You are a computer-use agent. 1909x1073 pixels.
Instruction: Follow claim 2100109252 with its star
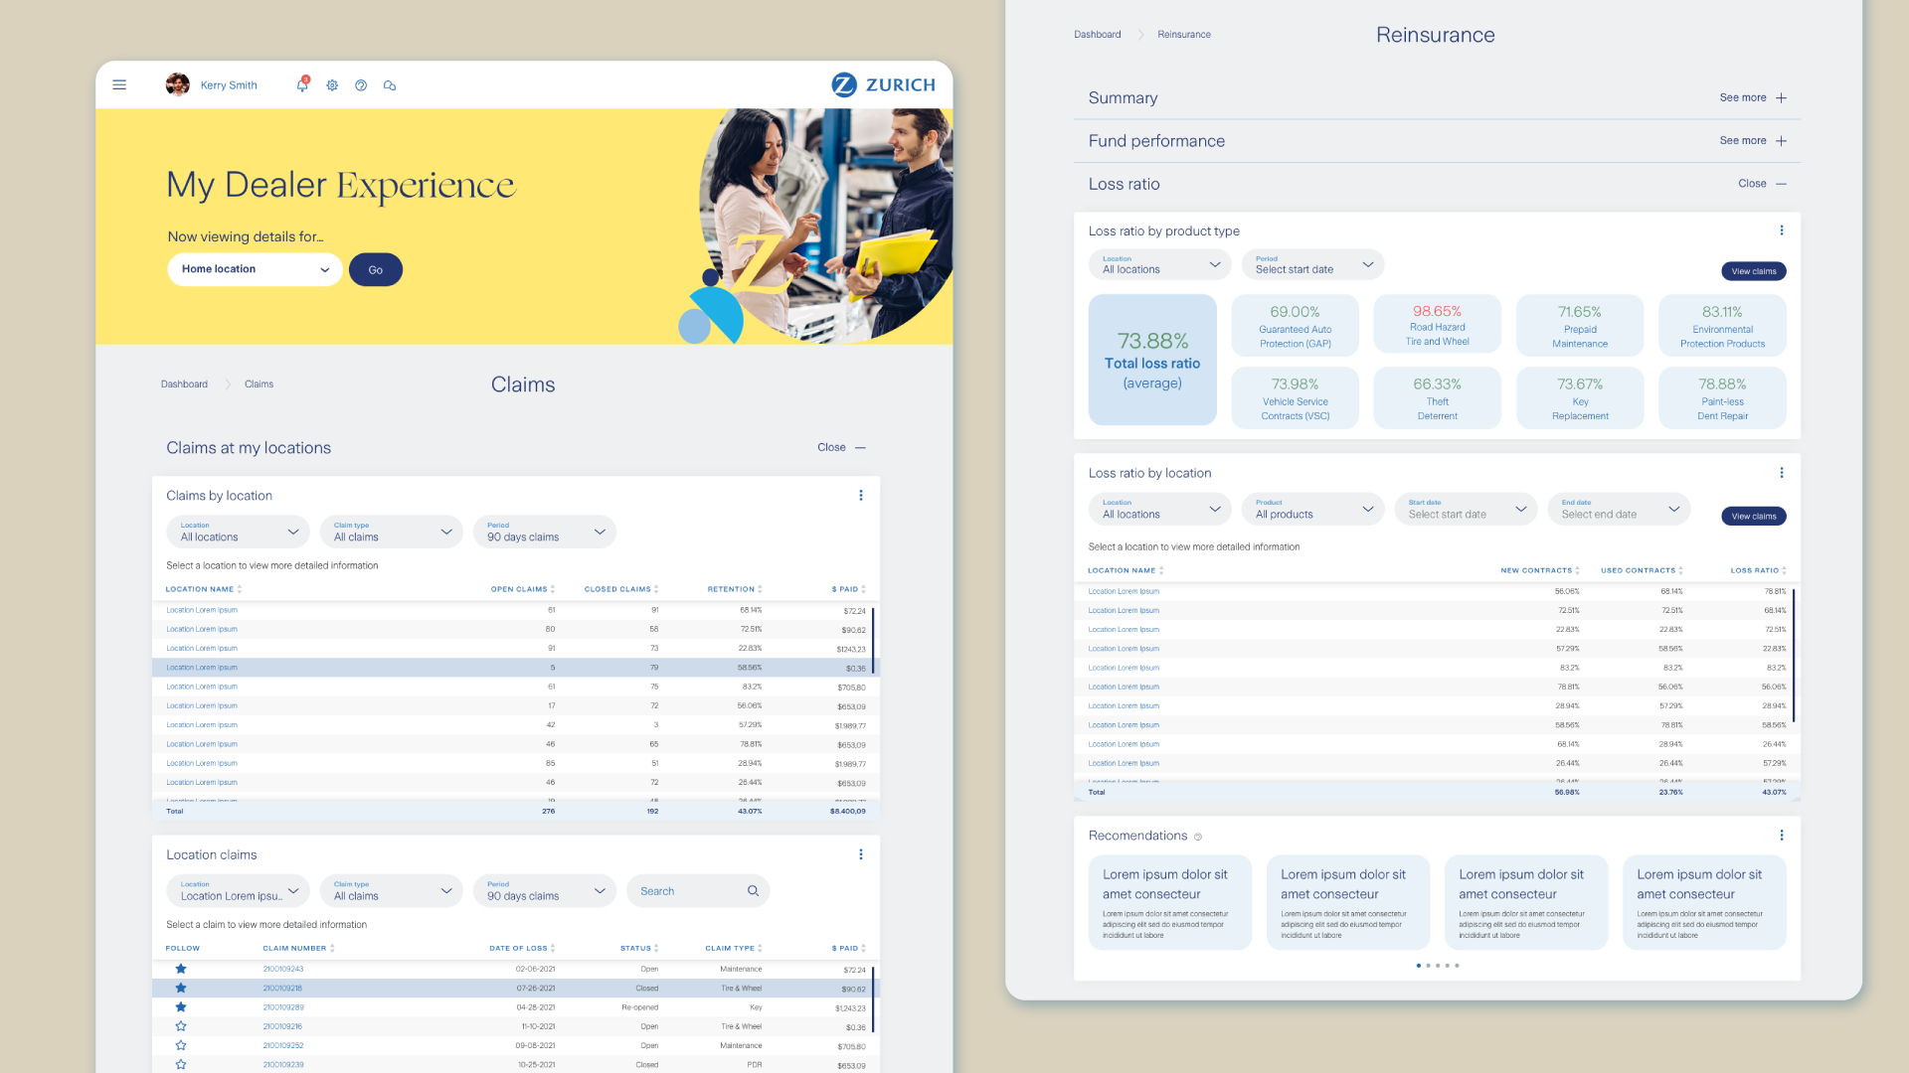[x=181, y=1045]
